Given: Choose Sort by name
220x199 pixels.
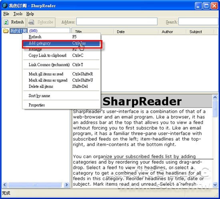Looking at the screenshot, I should 61,96.
